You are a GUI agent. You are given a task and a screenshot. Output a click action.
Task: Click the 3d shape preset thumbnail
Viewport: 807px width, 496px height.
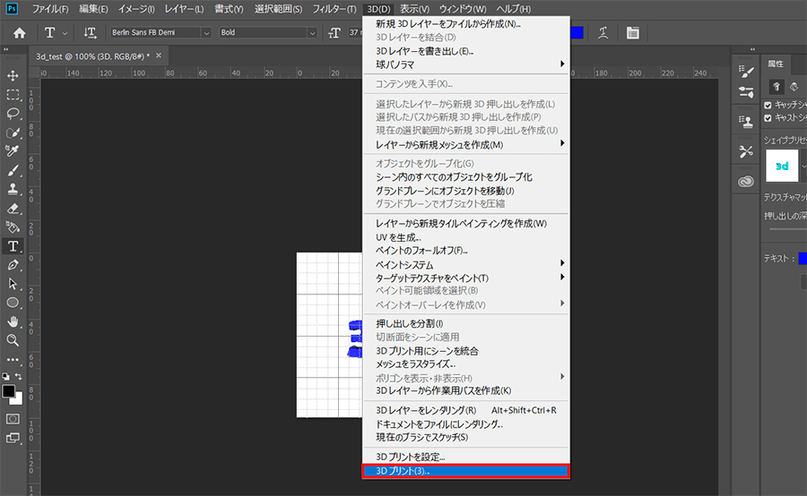pos(782,166)
